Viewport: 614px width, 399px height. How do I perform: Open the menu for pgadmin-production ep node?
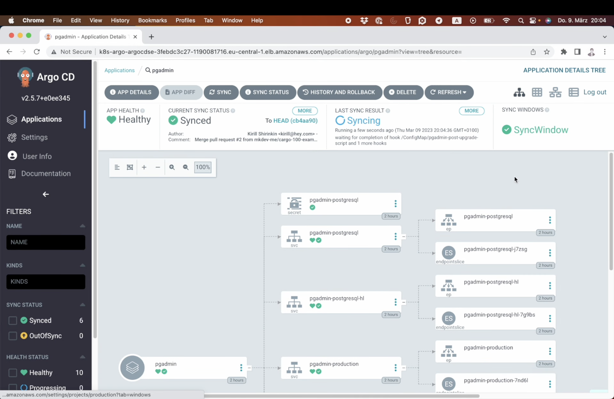tap(550, 351)
